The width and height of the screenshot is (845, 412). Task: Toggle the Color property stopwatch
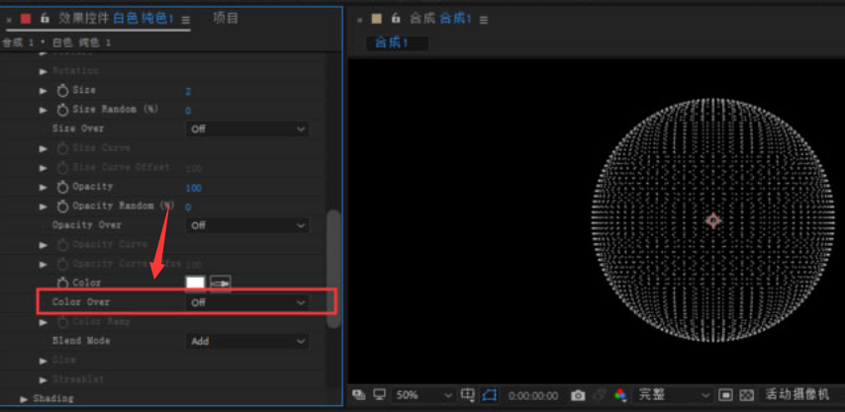click(61, 284)
